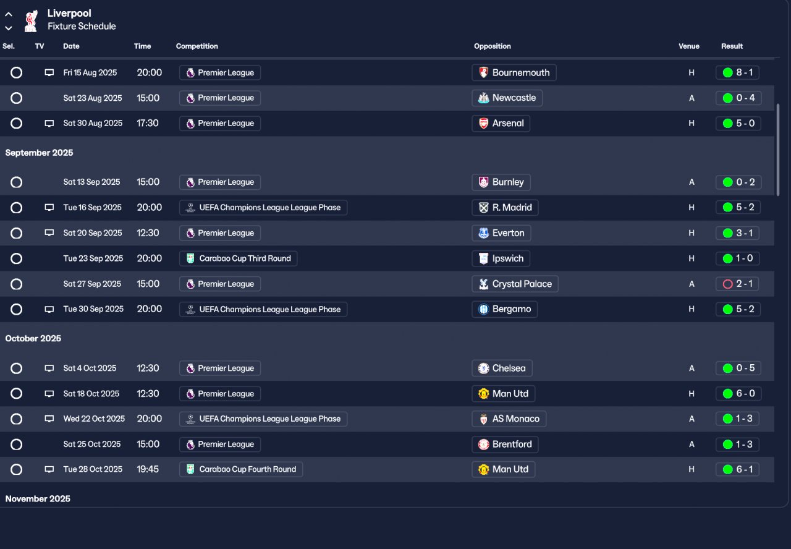Image resolution: width=791 pixels, height=549 pixels.
Task: Click the September 2025 month header
Action: (x=39, y=153)
